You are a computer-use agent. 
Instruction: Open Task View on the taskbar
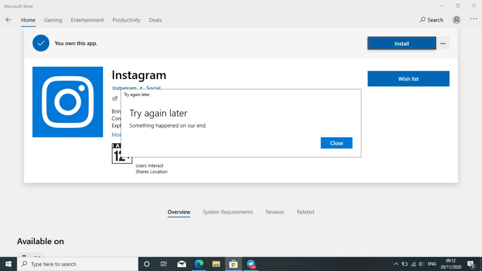(164, 264)
